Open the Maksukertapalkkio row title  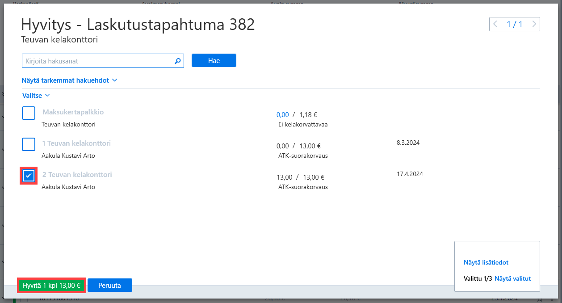73,112
